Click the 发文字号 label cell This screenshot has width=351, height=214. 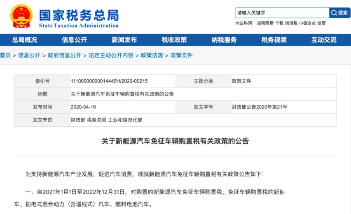point(204,107)
